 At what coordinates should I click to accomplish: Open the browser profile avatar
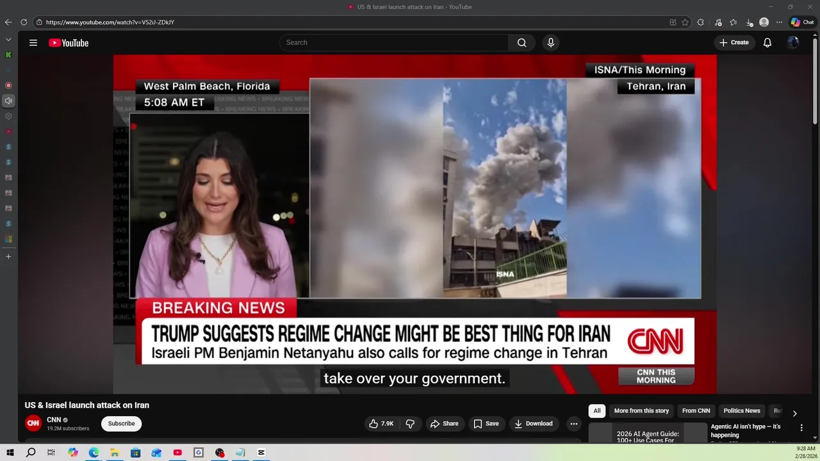pos(764,22)
